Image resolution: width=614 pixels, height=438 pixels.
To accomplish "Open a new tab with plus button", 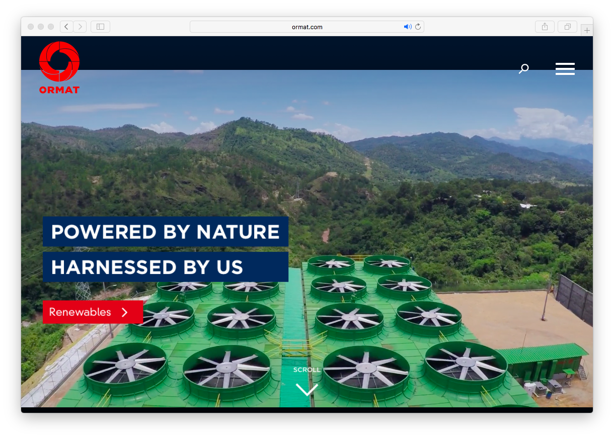I will point(587,31).
